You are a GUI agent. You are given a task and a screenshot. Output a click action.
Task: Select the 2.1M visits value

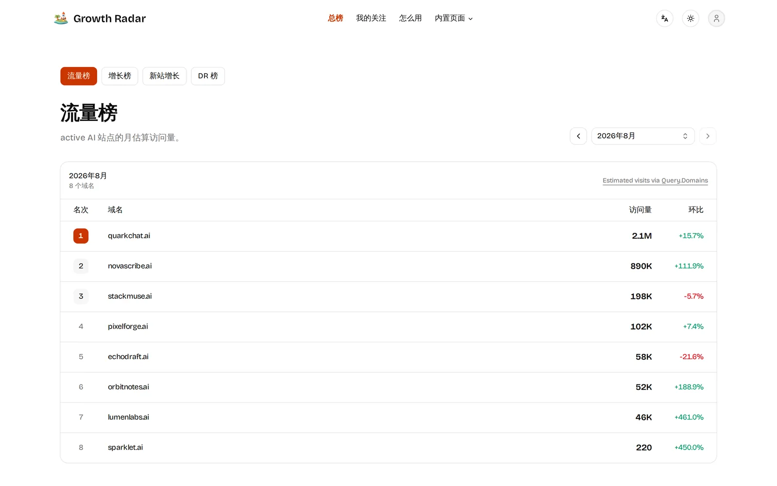pyautogui.click(x=642, y=236)
